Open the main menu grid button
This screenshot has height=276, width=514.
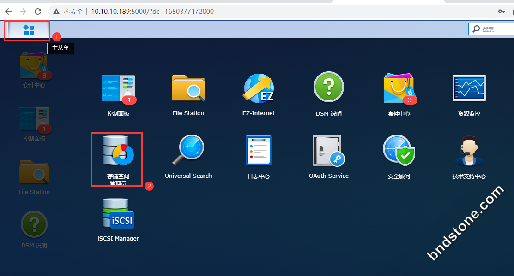pyautogui.click(x=29, y=30)
